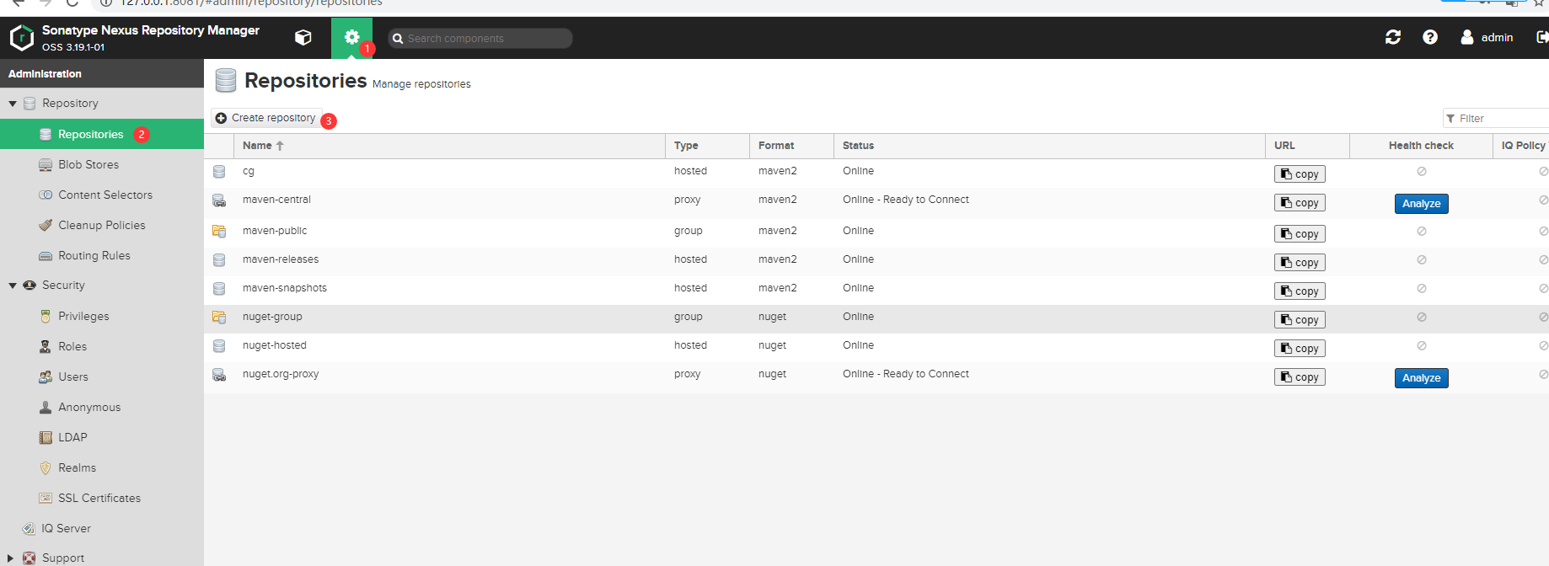
Task: Sort by the Format column header
Action: click(791, 146)
